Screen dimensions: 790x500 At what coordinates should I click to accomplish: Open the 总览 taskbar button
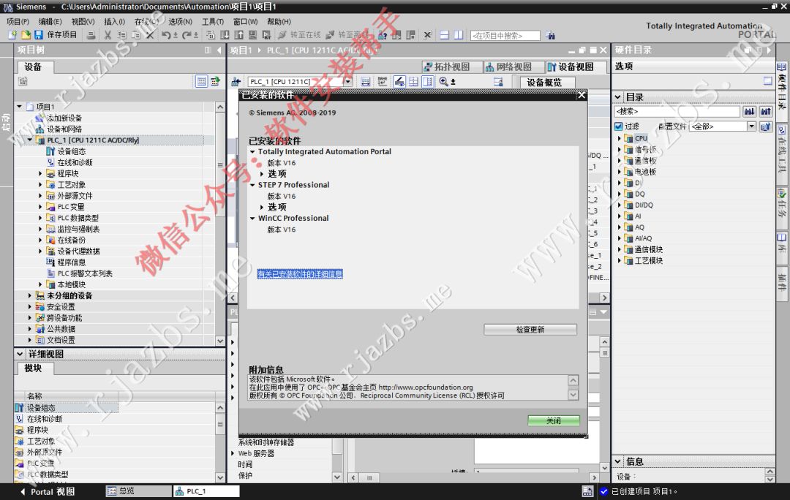coord(138,491)
